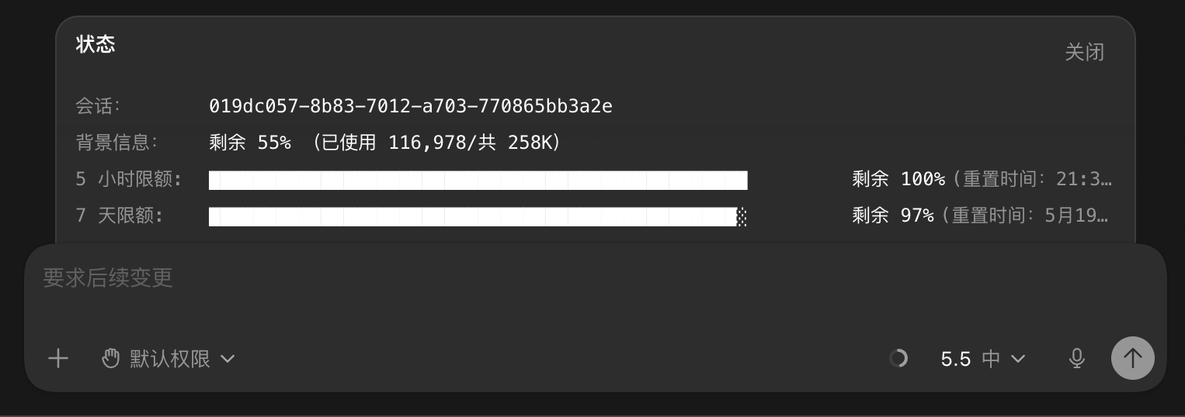The width and height of the screenshot is (1185, 417).
Task: Click the 状态 panel title
Action: coord(96,44)
